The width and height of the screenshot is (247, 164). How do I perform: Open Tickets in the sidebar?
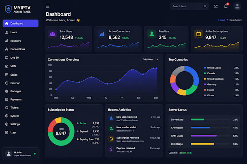20,108
